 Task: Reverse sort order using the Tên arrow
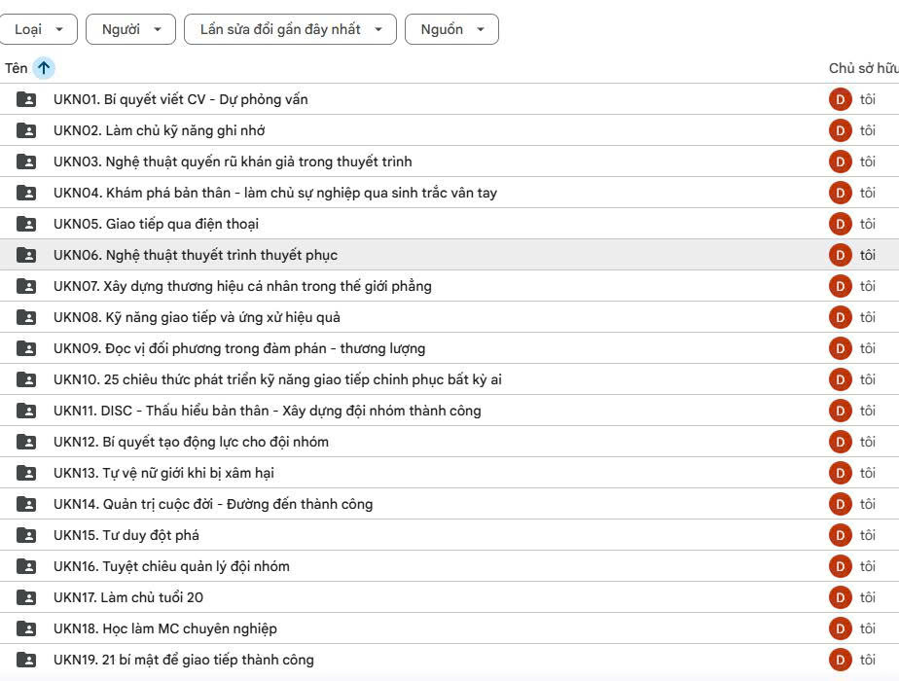(x=44, y=68)
